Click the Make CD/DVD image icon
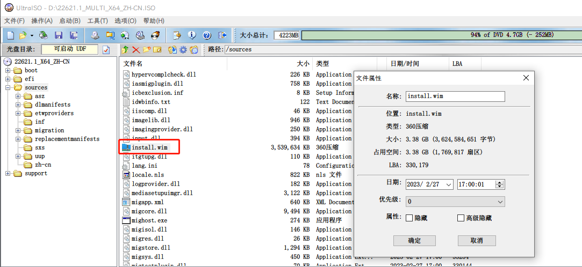The image size is (582, 267). pyautogui.click(x=96, y=35)
